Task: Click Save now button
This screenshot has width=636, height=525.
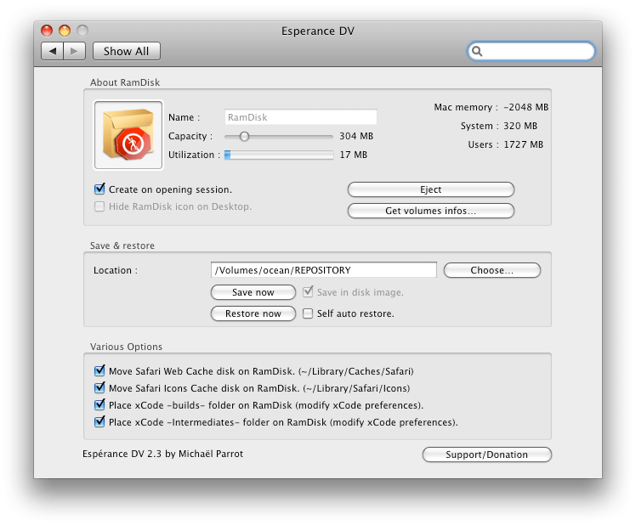Action: pos(253,292)
